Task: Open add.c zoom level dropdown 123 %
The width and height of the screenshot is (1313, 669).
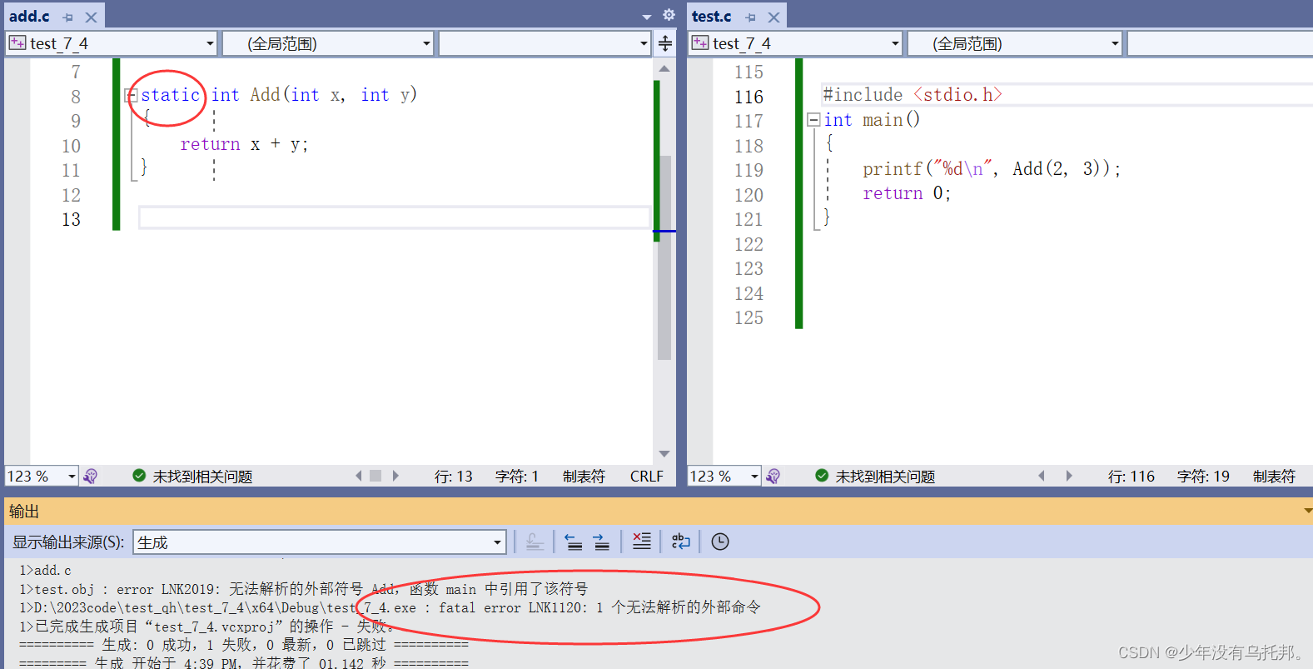Action: (42, 476)
